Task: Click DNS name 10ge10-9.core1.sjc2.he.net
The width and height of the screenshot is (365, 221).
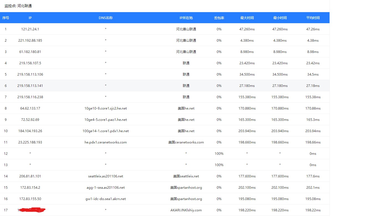Action: pyautogui.click(x=106, y=108)
